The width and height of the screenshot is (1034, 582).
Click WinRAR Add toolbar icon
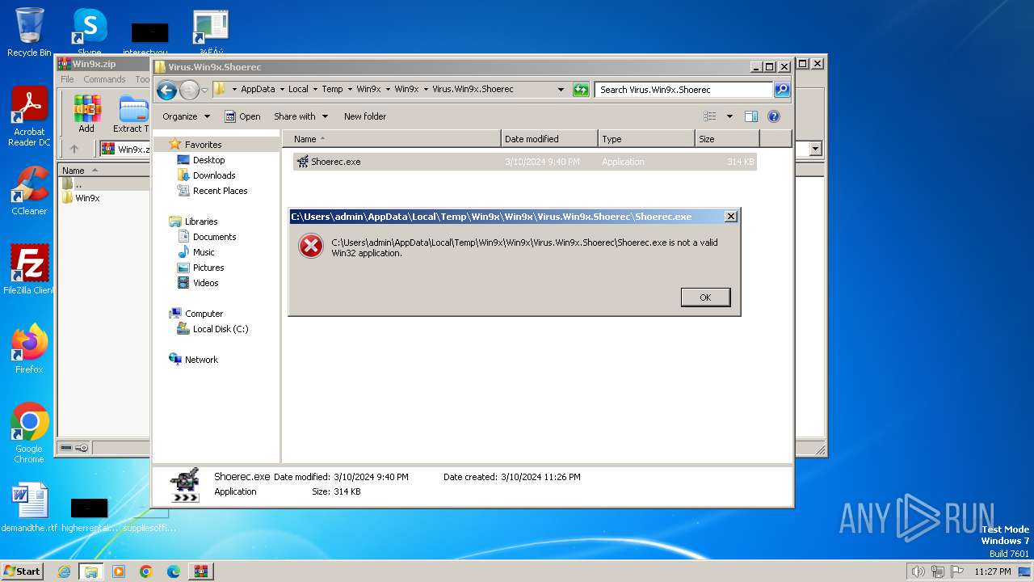click(86, 115)
